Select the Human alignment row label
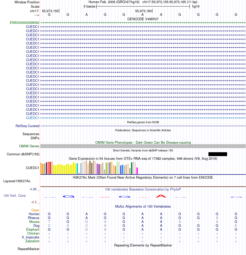Screen dimensions: 246x255 [34, 214]
